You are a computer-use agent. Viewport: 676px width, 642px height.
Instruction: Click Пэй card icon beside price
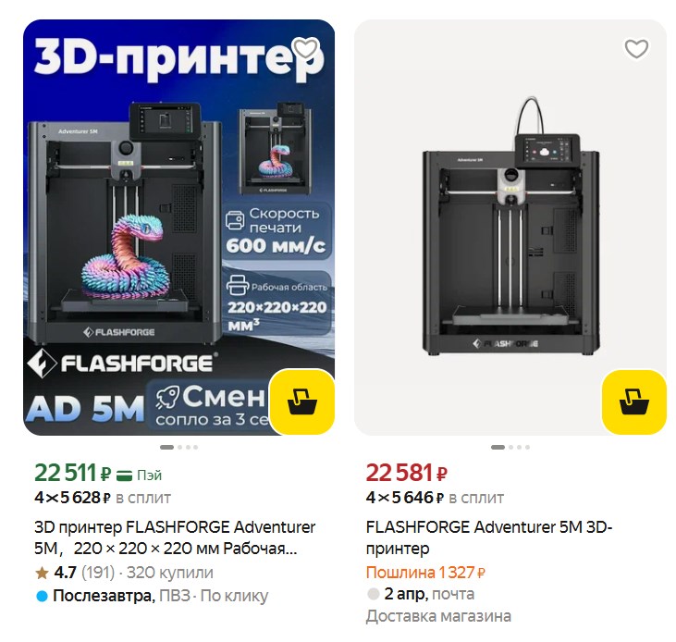click(x=124, y=475)
